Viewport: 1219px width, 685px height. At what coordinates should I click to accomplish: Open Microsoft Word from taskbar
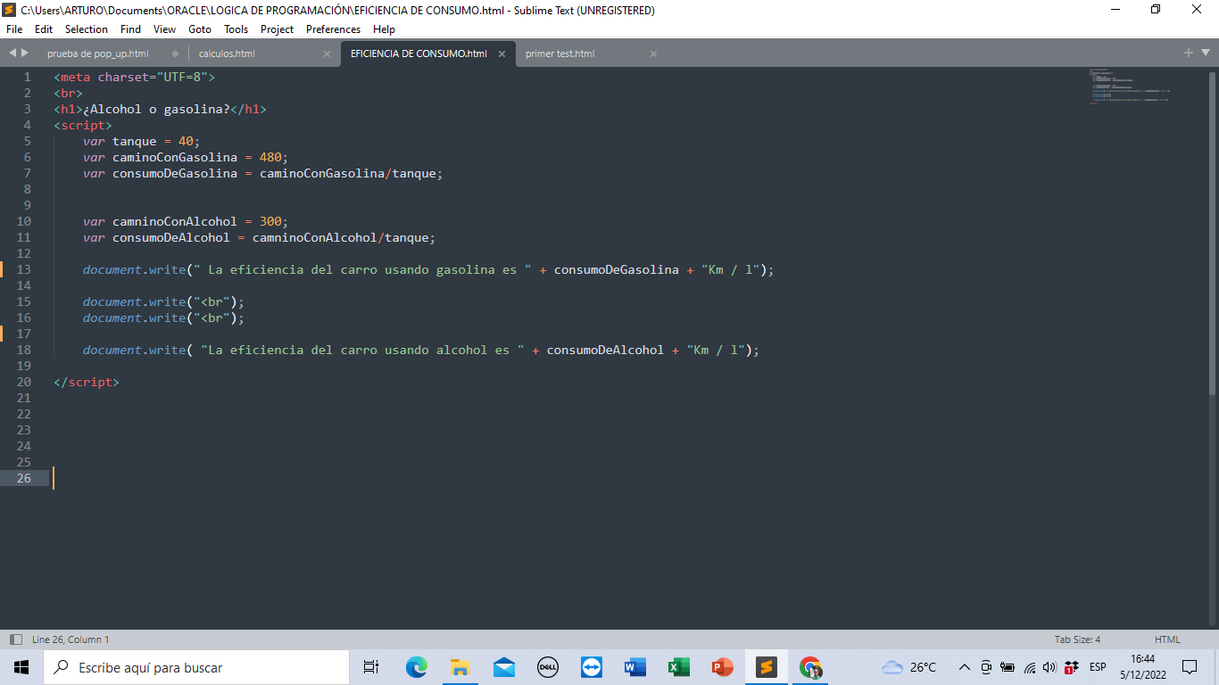pos(634,667)
